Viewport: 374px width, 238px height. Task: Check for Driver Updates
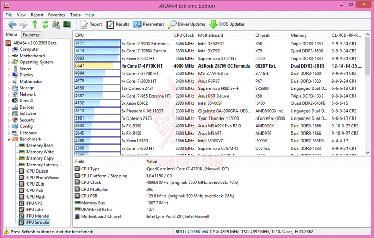pos(186,24)
